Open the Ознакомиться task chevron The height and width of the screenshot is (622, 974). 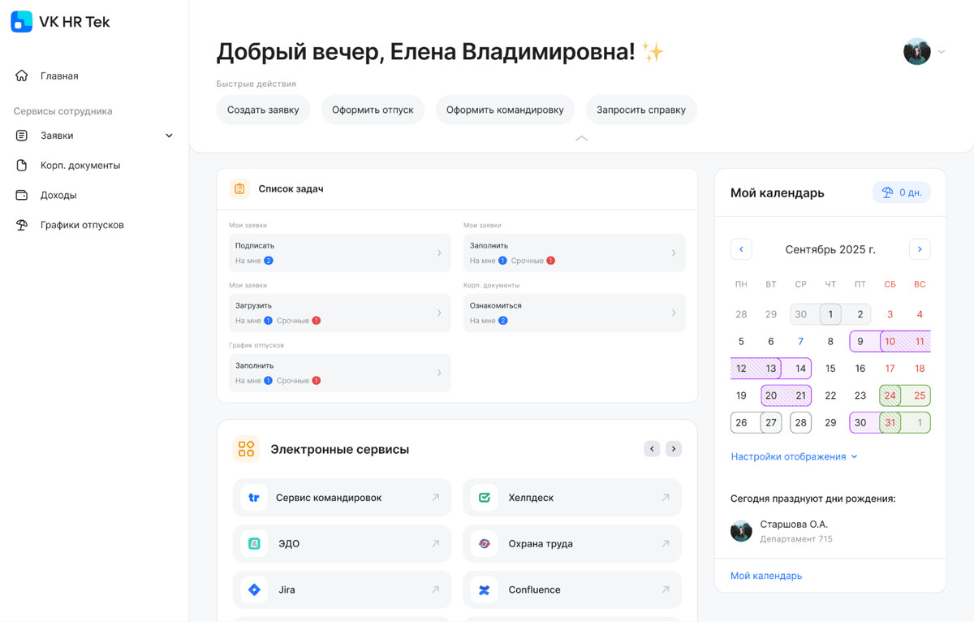coord(674,313)
